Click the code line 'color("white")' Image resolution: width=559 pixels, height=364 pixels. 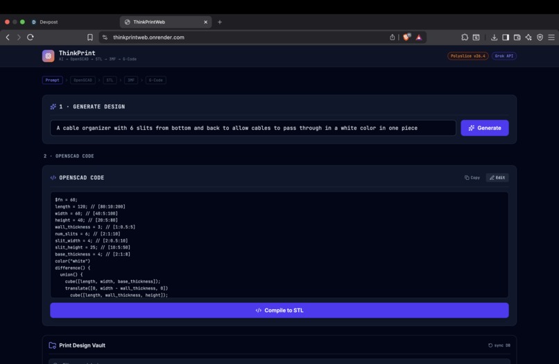73,260
